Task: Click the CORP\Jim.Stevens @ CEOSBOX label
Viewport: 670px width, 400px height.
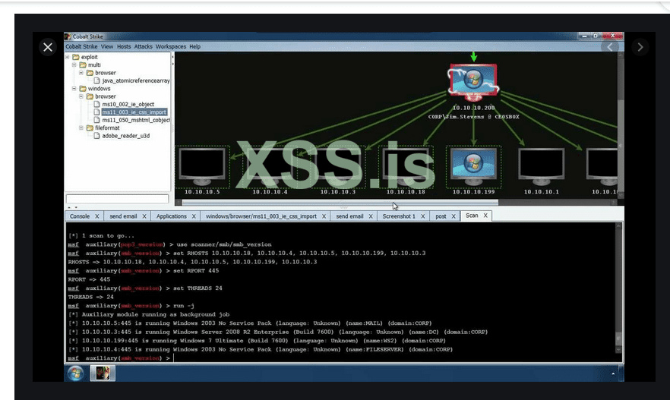Action: coord(473,117)
